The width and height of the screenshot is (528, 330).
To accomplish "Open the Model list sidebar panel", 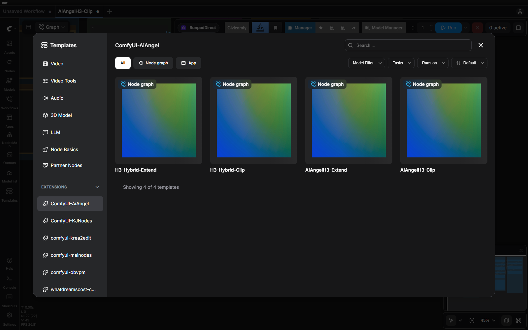I will [10, 176].
